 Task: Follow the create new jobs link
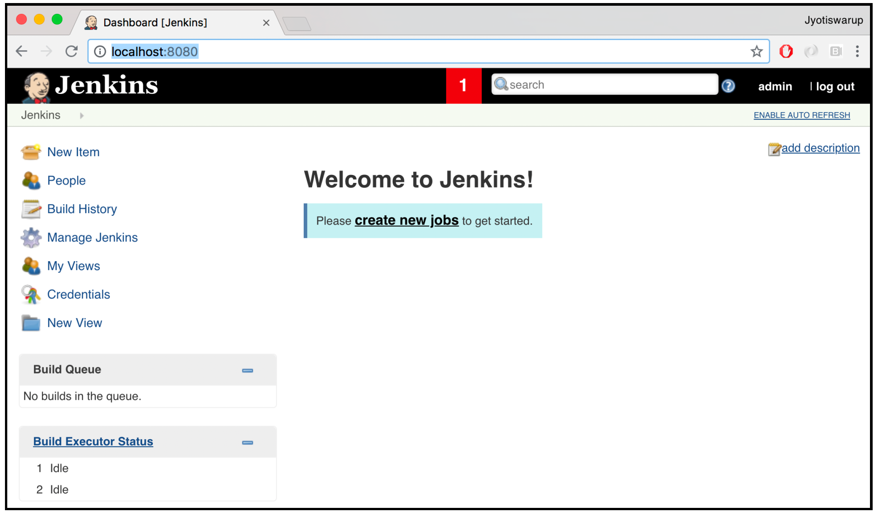(x=407, y=220)
